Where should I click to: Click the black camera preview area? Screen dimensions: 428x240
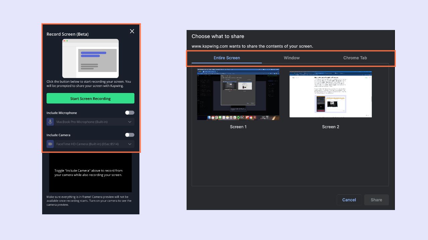(x=90, y=173)
